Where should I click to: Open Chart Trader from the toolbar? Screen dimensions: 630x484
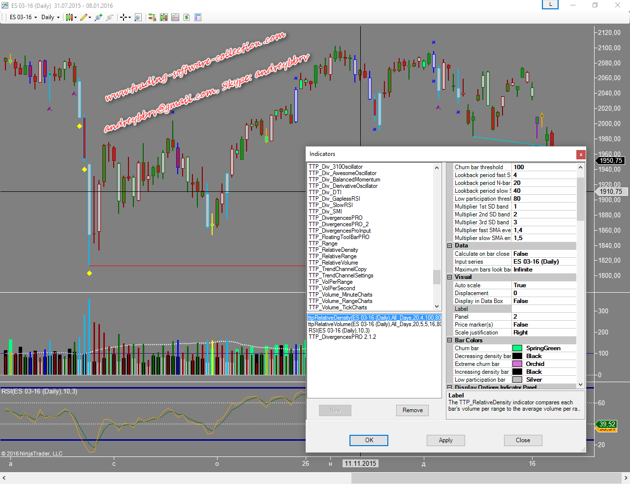pos(152,17)
